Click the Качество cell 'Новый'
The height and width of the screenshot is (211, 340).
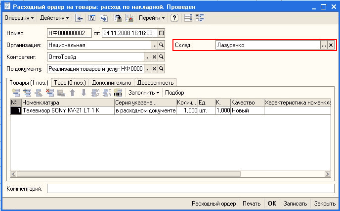click(247, 110)
